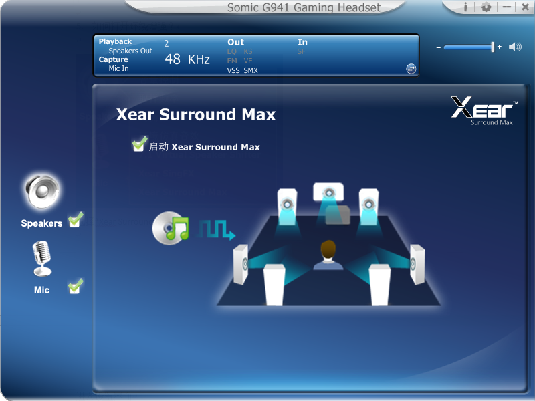Viewport: 535px width, 401px height.
Task: Click the Mic label in sidebar
Action: click(x=41, y=290)
